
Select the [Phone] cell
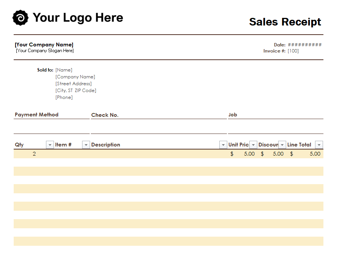(64, 97)
